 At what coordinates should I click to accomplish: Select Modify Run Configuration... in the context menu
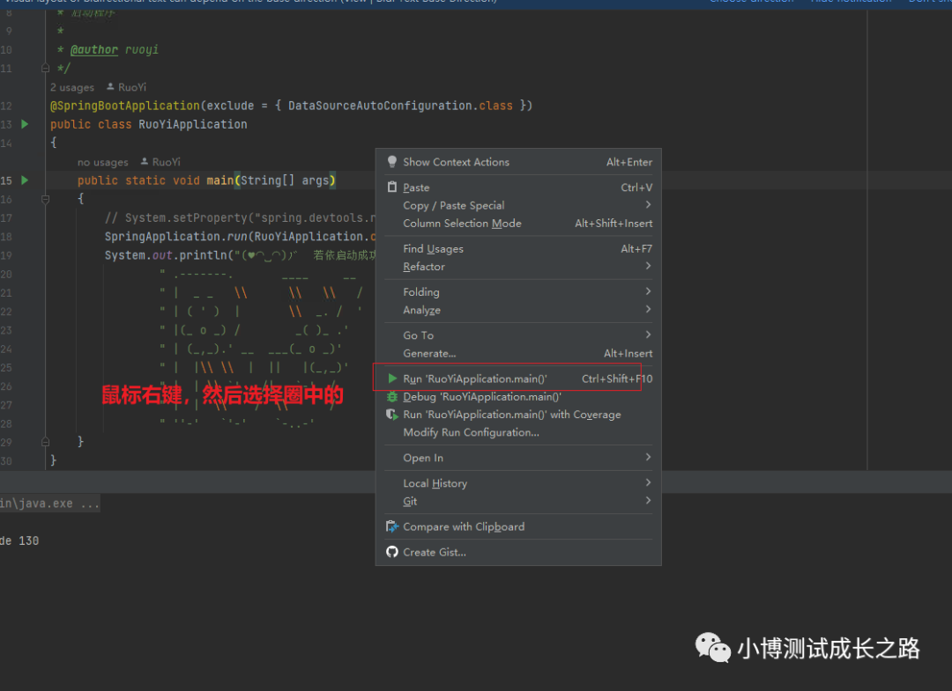click(519, 432)
